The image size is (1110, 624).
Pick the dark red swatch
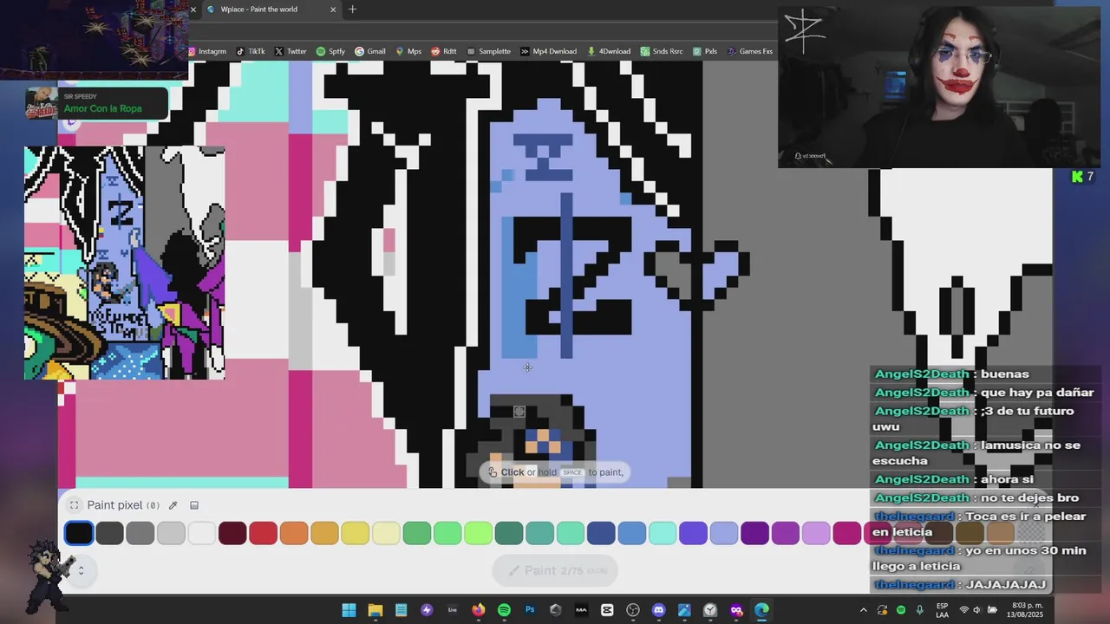pos(232,532)
